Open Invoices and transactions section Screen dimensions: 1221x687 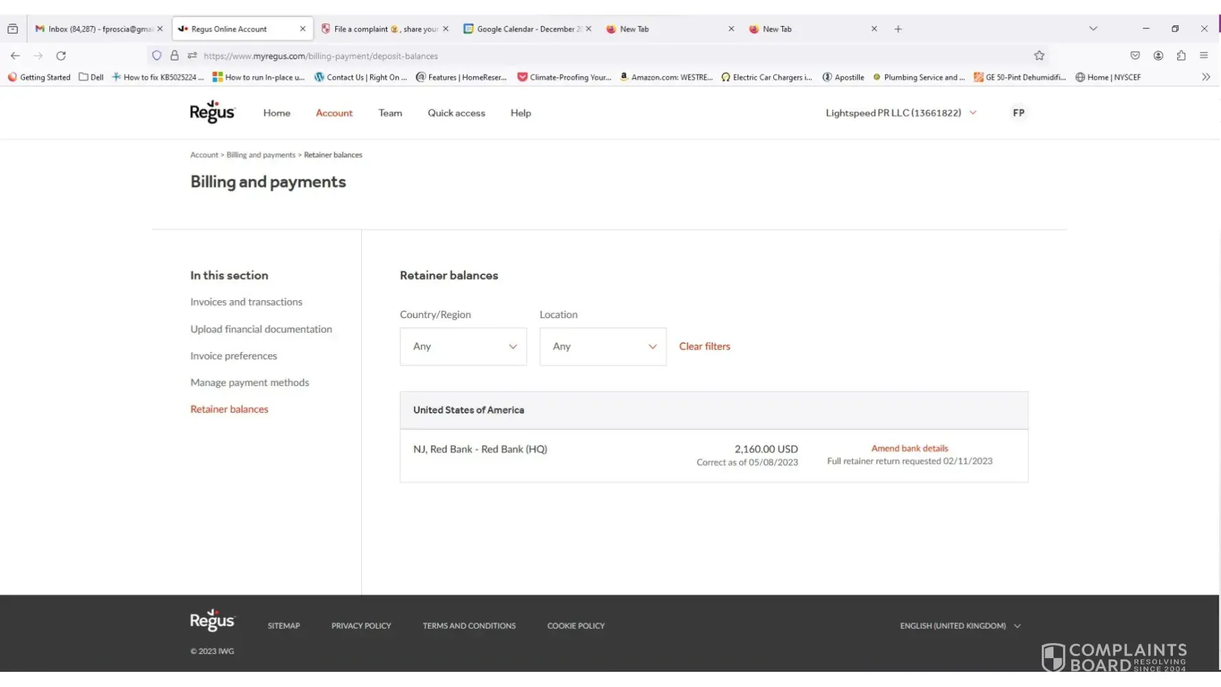pyautogui.click(x=246, y=302)
